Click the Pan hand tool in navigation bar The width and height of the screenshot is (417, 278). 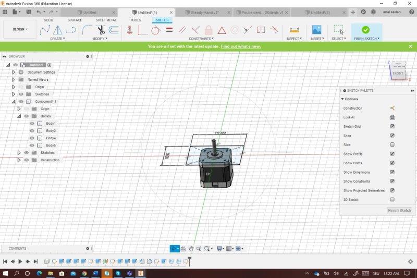tap(191, 249)
